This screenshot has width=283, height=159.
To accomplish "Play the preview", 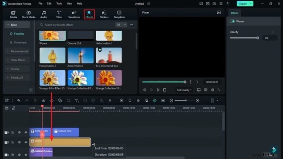I will coord(158,90).
